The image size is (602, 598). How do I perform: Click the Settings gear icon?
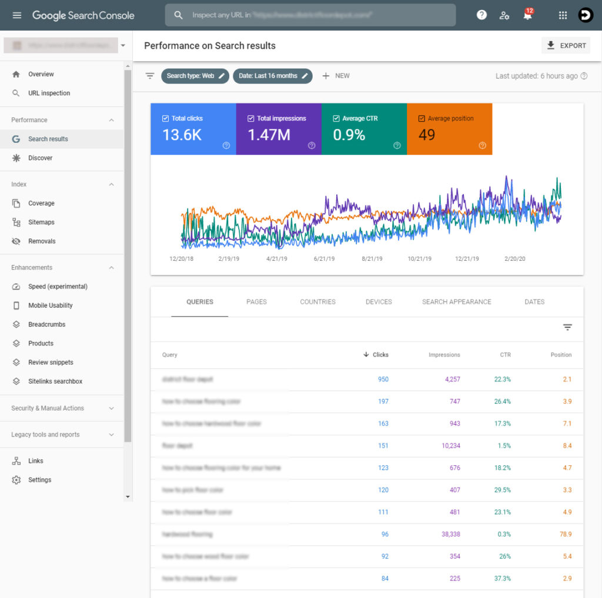[x=16, y=480]
